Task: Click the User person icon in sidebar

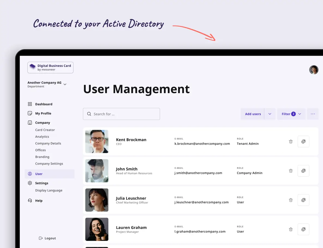Action: [30, 174]
